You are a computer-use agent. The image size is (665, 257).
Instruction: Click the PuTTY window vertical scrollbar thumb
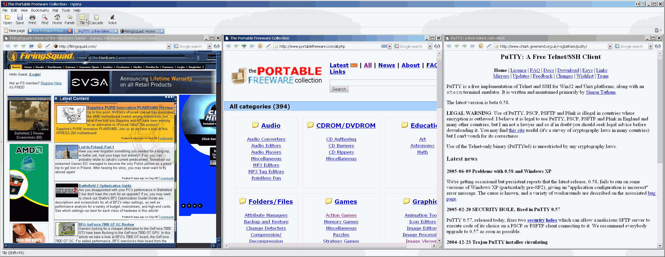[x=660, y=109]
